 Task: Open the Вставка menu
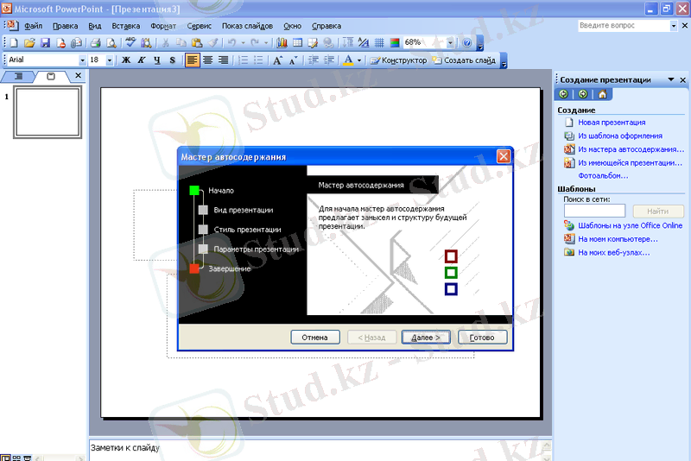pos(125,26)
